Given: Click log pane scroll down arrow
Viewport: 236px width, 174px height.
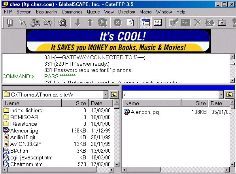Looking at the screenshot, I should tap(232, 81).
